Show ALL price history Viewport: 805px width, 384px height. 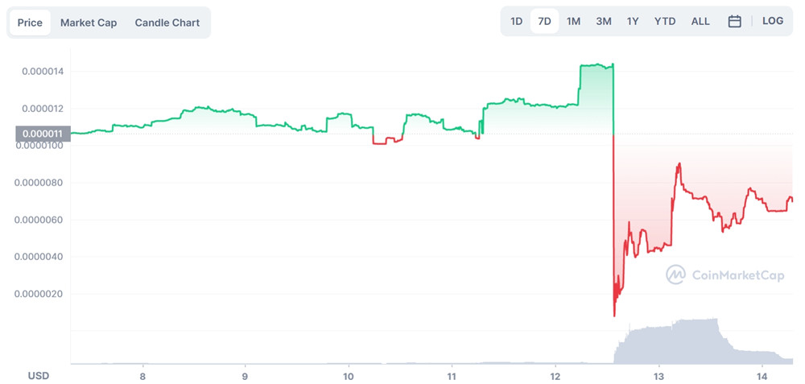click(x=700, y=22)
